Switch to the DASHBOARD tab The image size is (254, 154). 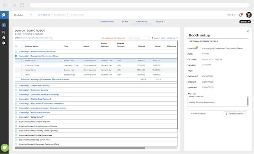(x=107, y=22)
